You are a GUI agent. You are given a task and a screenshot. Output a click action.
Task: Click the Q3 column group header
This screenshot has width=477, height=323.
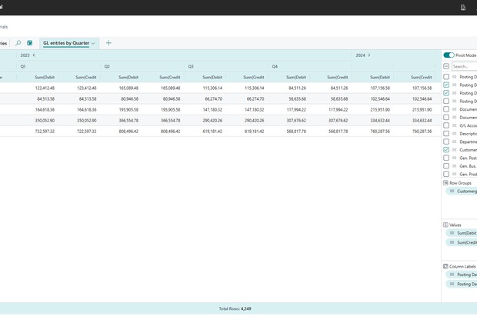pyautogui.click(x=226, y=66)
